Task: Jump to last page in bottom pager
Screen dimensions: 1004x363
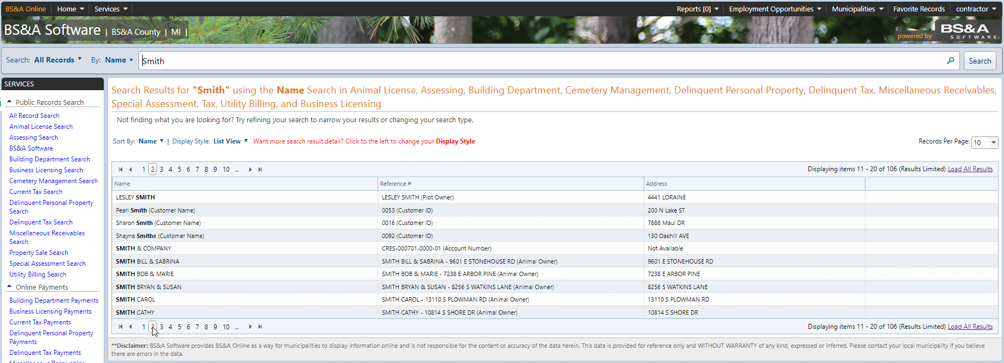Action: [x=260, y=327]
